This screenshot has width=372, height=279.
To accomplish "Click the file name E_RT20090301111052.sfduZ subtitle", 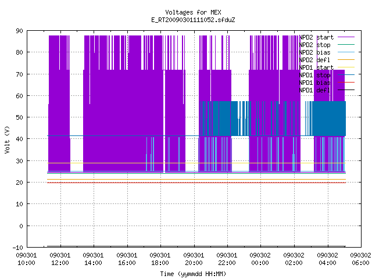I will (x=193, y=20).
